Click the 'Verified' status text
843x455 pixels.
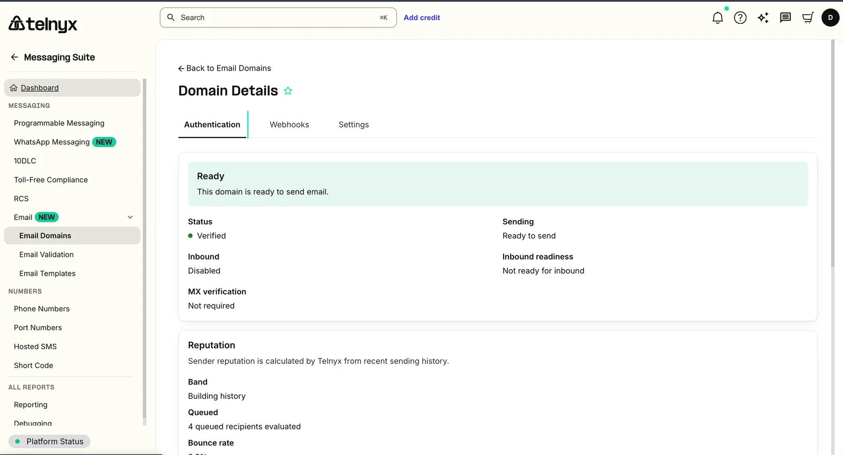pos(211,236)
